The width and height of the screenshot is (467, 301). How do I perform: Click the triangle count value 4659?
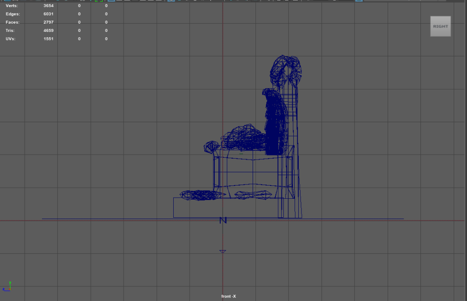point(48,30)
